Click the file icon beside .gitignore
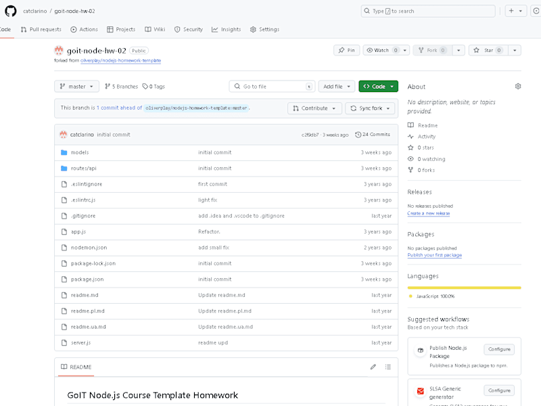The image size is (541, 406). pos(64,216)
